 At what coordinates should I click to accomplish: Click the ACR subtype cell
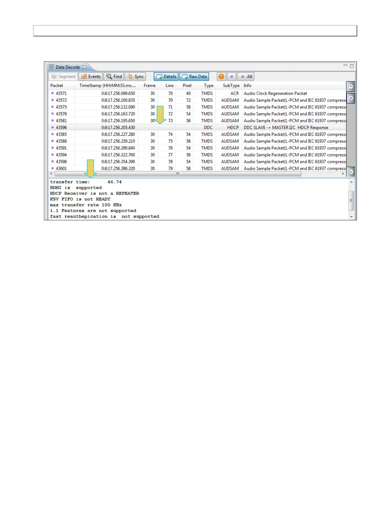coord(235,93)
